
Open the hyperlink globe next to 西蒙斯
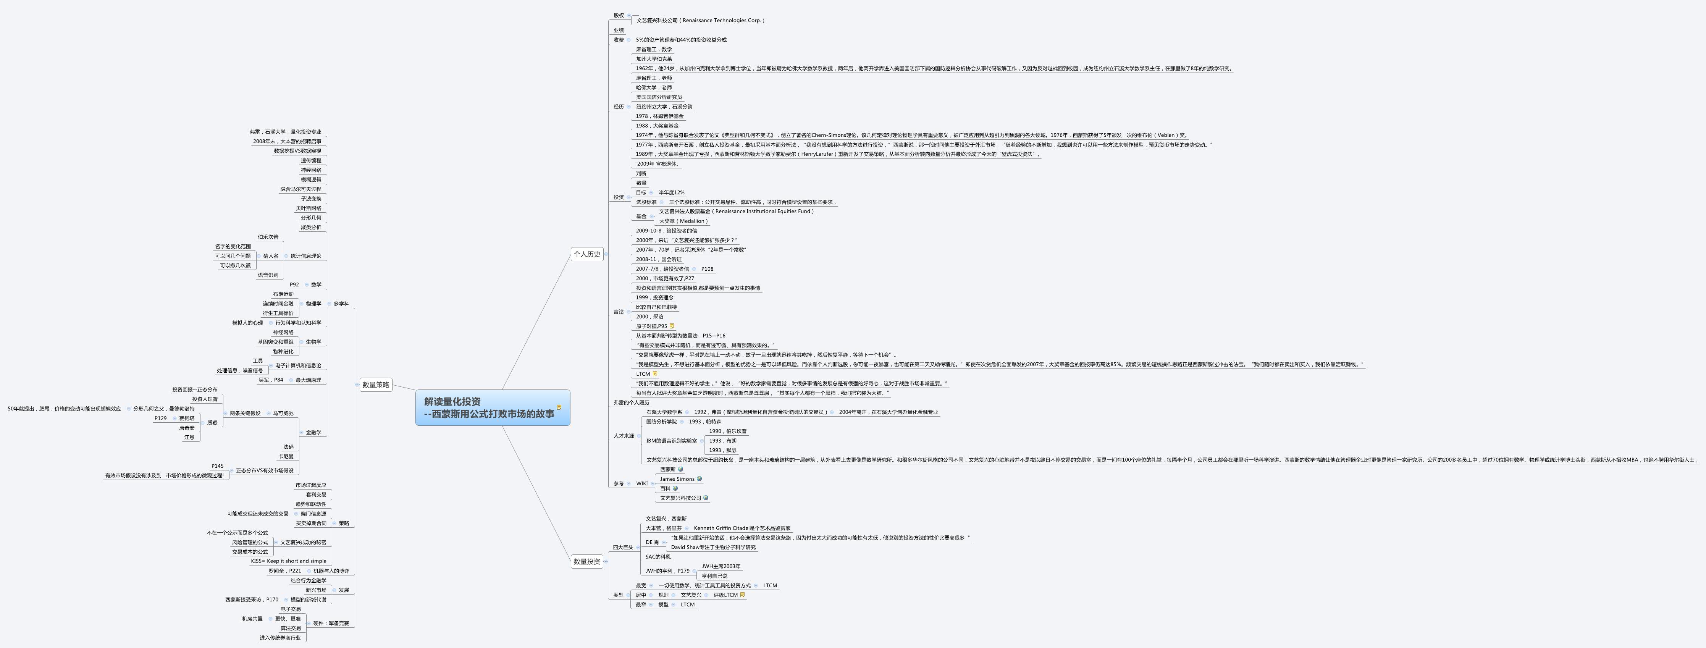tap(680, 469)
